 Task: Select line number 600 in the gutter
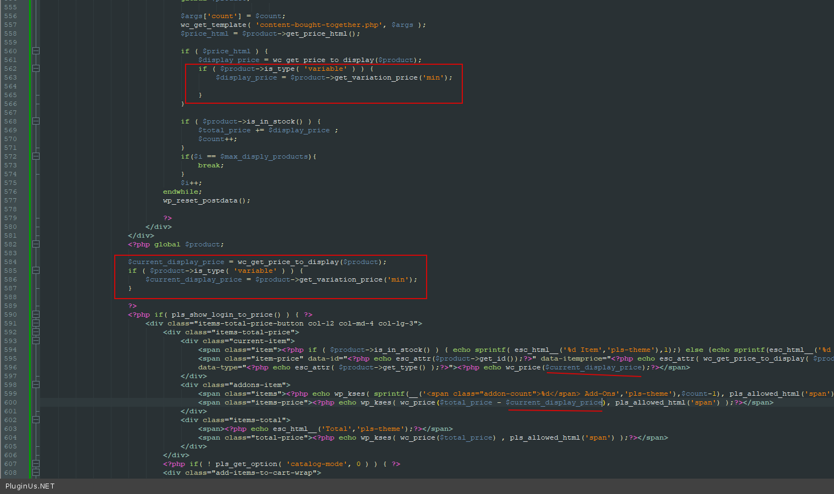tap(10, 402)
